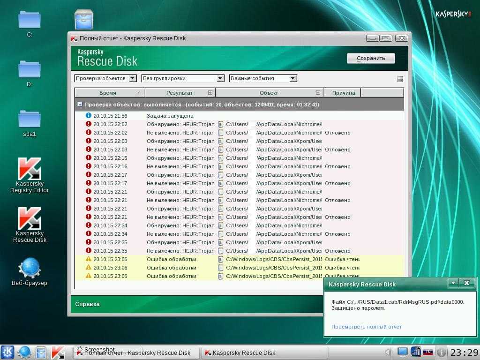Switch to Kaspersky Rescue Disk taskbar window entry
This screenshot has height=360, width=480.
[264, 352]
